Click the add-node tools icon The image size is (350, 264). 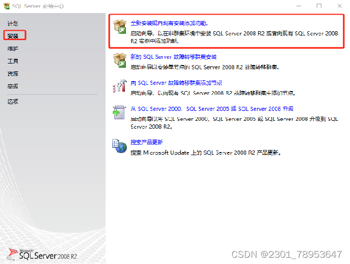click(x=120, y=86)
